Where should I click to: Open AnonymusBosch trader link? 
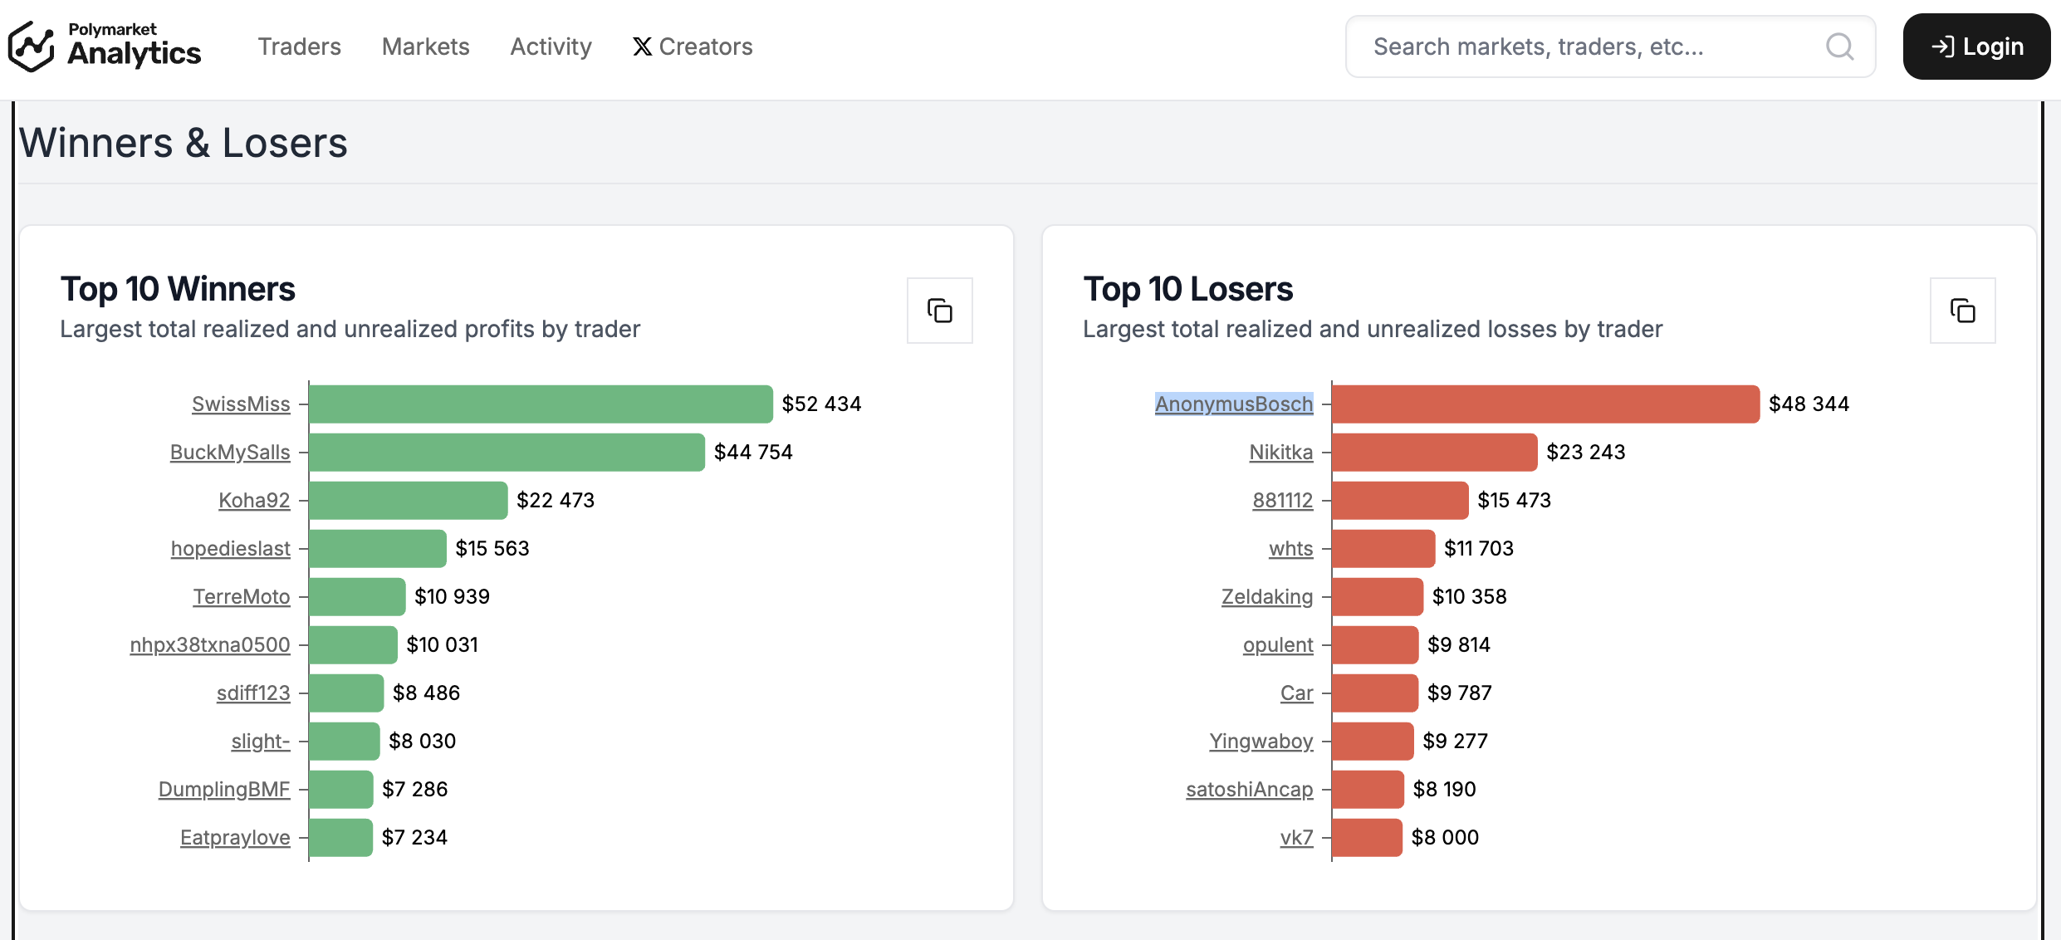(x=1233, y=404)
